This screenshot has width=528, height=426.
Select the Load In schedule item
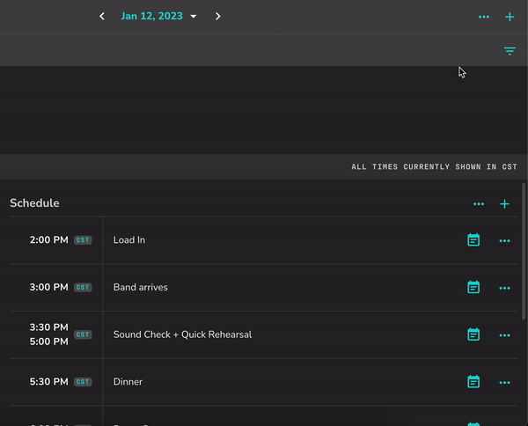pyautogui.click(x=129, y=240)
